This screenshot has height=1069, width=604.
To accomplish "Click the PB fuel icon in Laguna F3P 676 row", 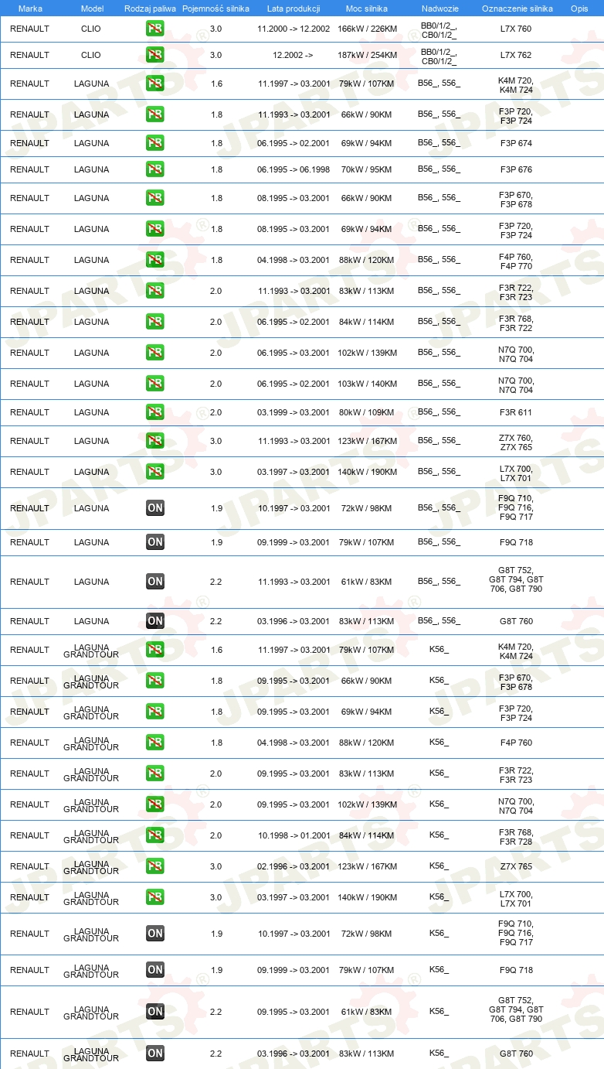I will pos(155,169).
